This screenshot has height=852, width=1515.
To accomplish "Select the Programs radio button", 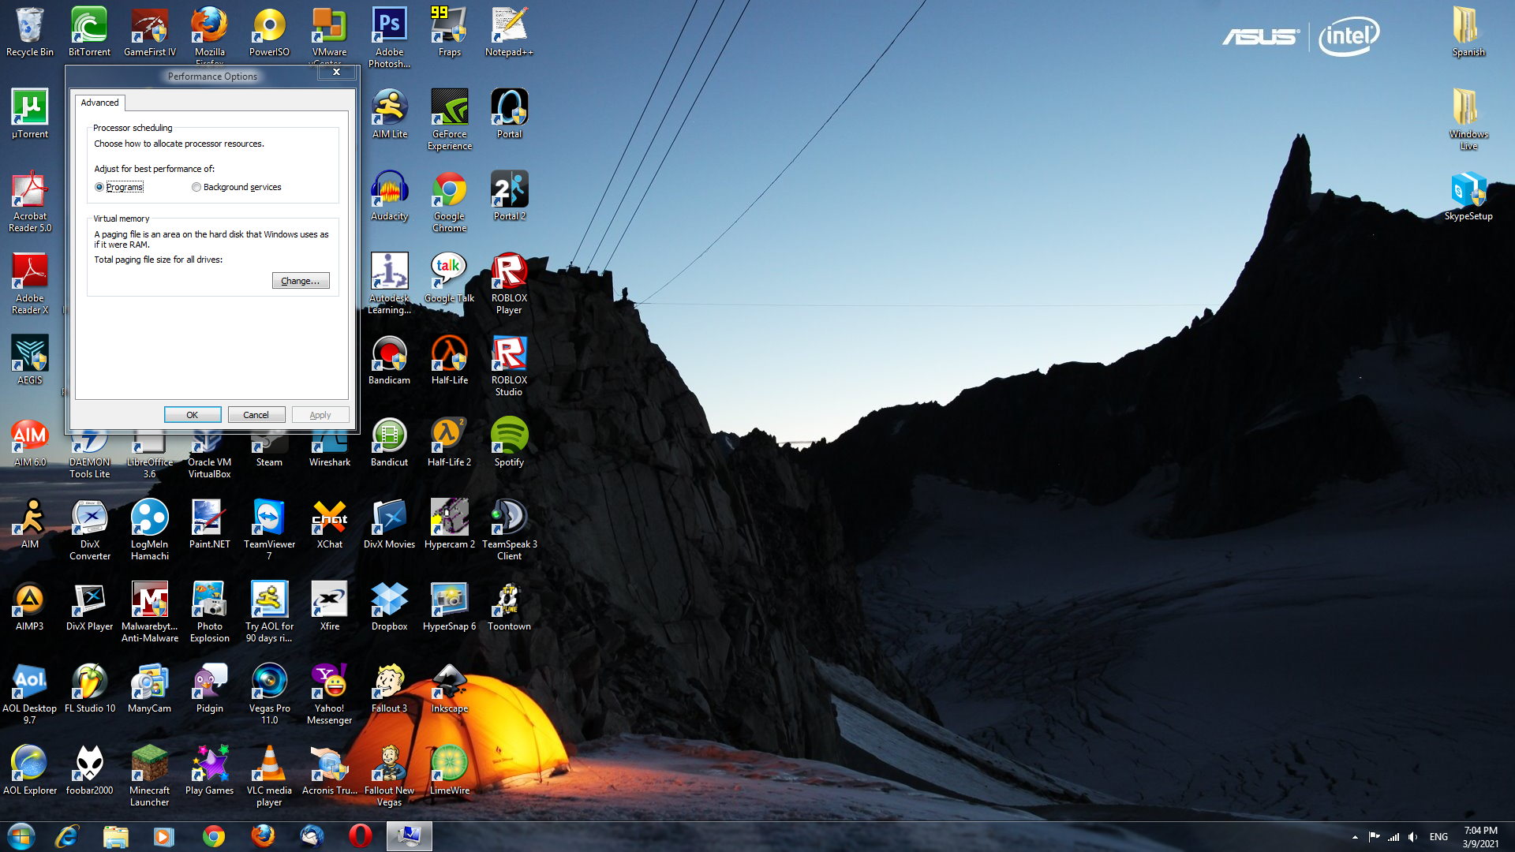I will coord(99,187).
